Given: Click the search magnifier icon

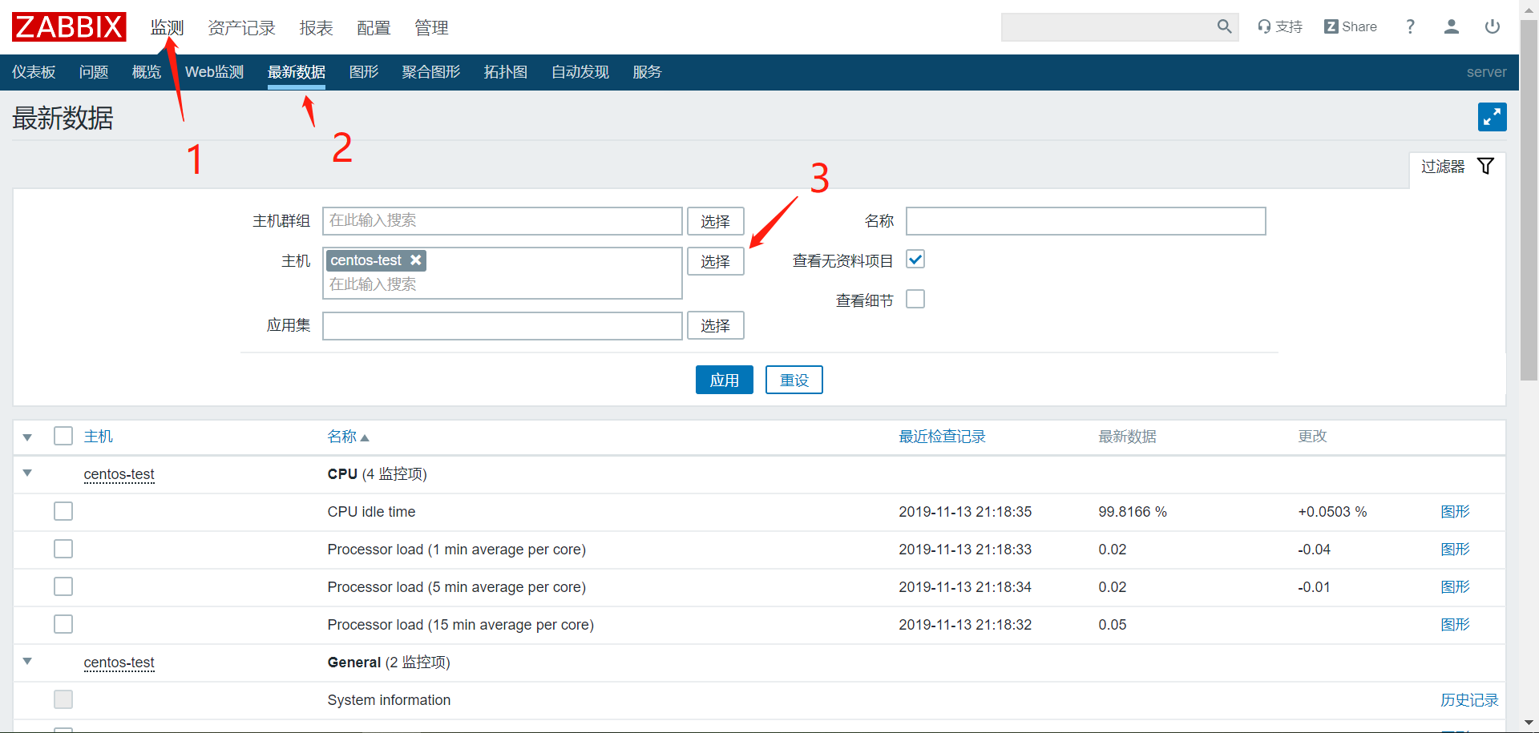Looking at the screenshot, I should (1224, 26).
